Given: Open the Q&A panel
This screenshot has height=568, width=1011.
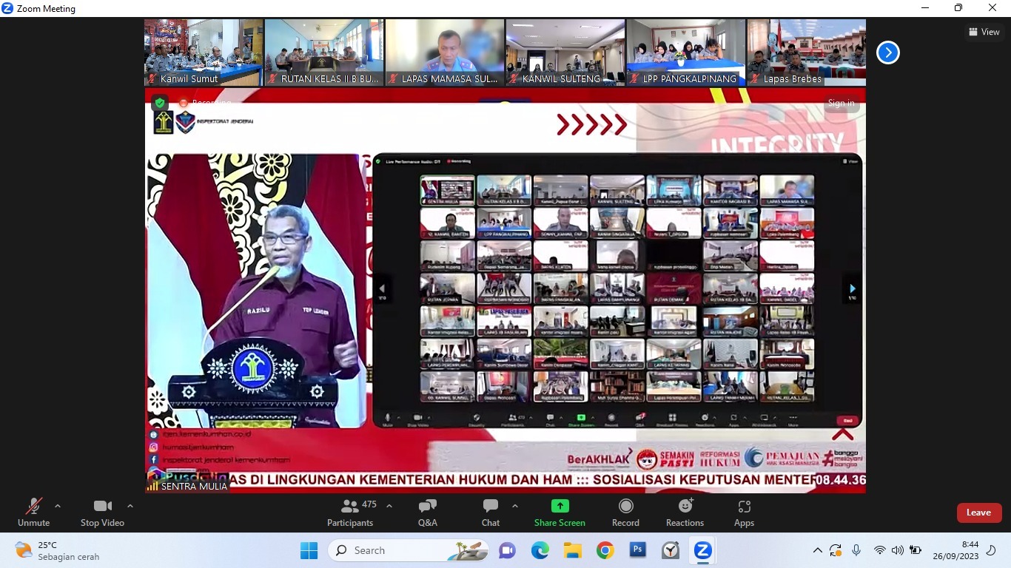Looking at the screenshot, I should tap(427, 513).
